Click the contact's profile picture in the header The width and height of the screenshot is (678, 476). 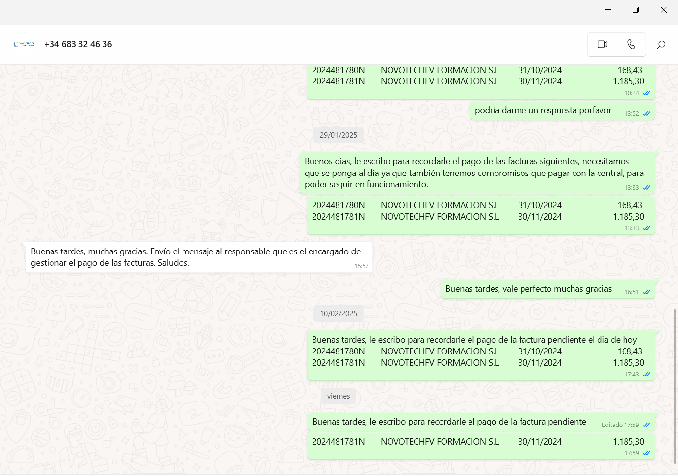[x=24, y=44]
